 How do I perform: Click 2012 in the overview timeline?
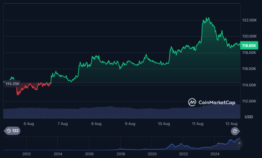point(27,154)
